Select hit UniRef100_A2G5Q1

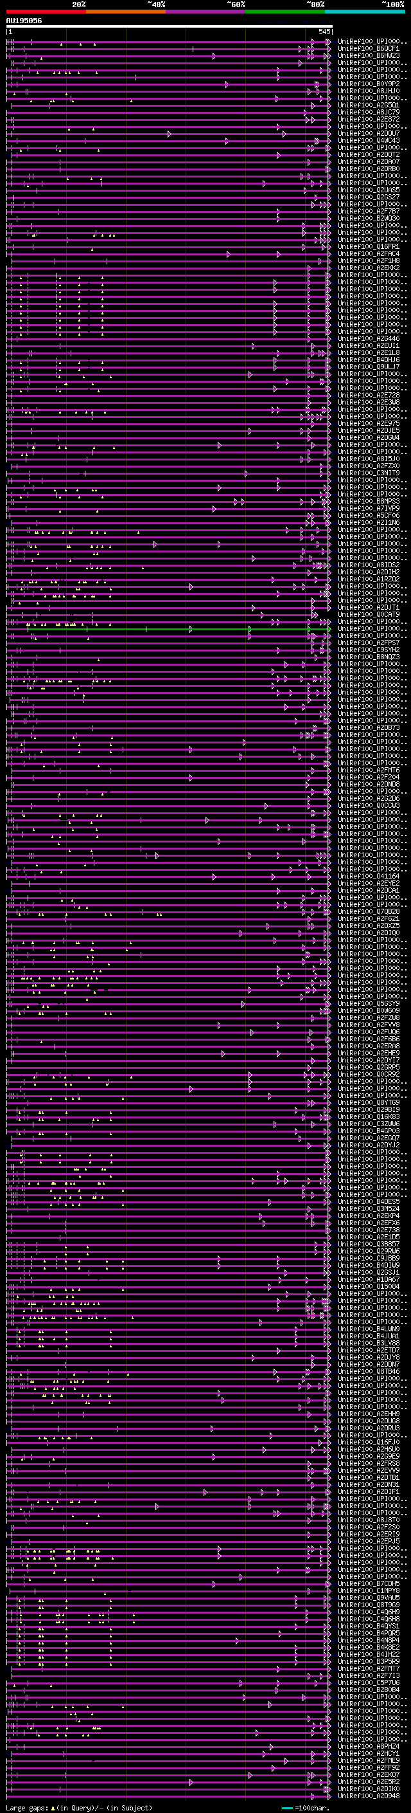(x=369, y=105)
